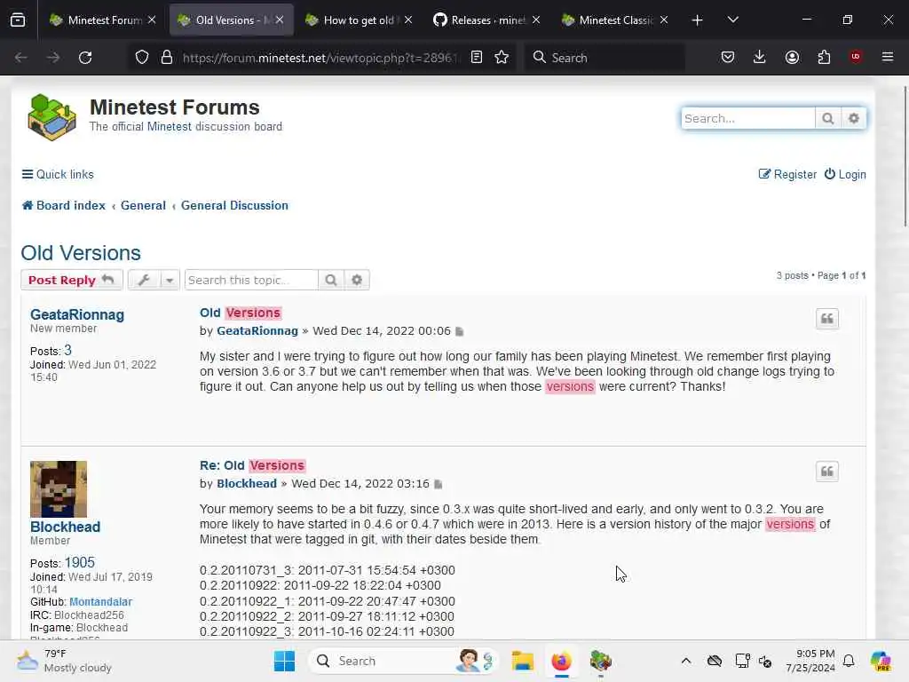Open the downloads panel

click(x=760, y=58)
